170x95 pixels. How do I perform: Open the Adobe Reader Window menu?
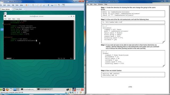[x=100, y=4]
